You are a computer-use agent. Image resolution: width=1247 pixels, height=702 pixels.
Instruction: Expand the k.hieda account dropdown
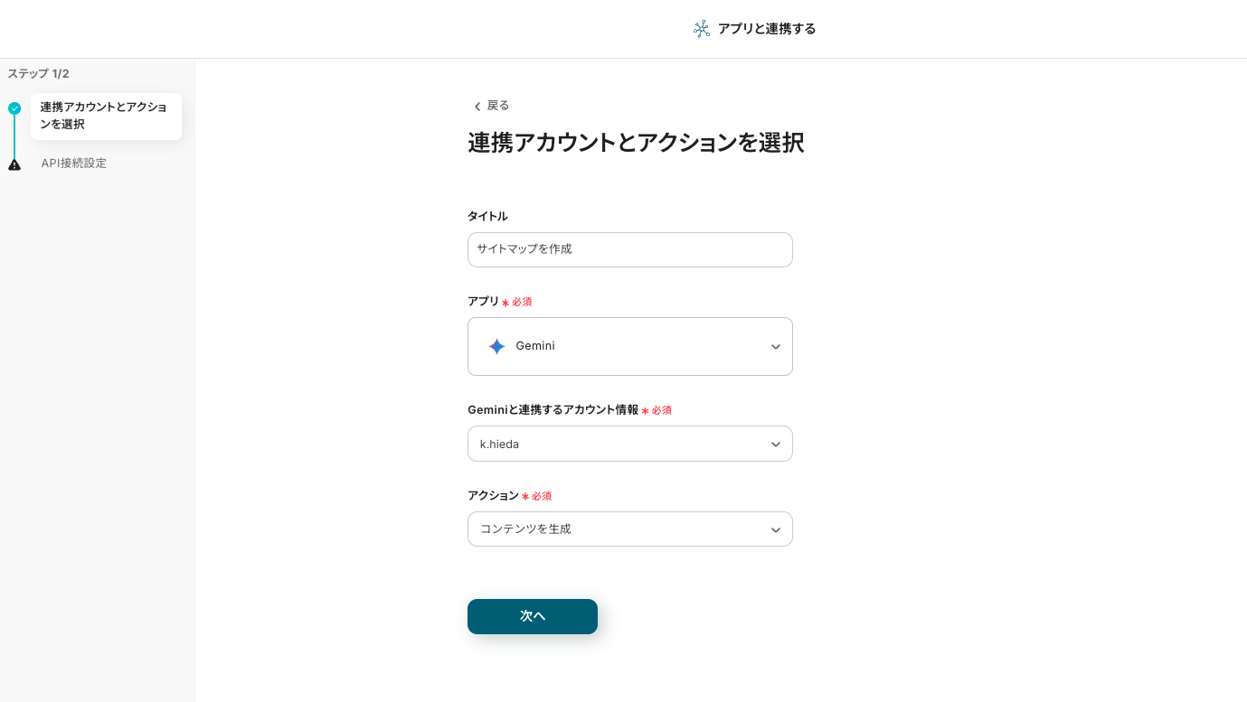click(629, 444)
